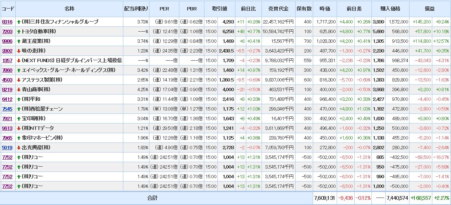Click the up arrow icon beside 象印マホービン
451x205 pixels.
point(19,138)
